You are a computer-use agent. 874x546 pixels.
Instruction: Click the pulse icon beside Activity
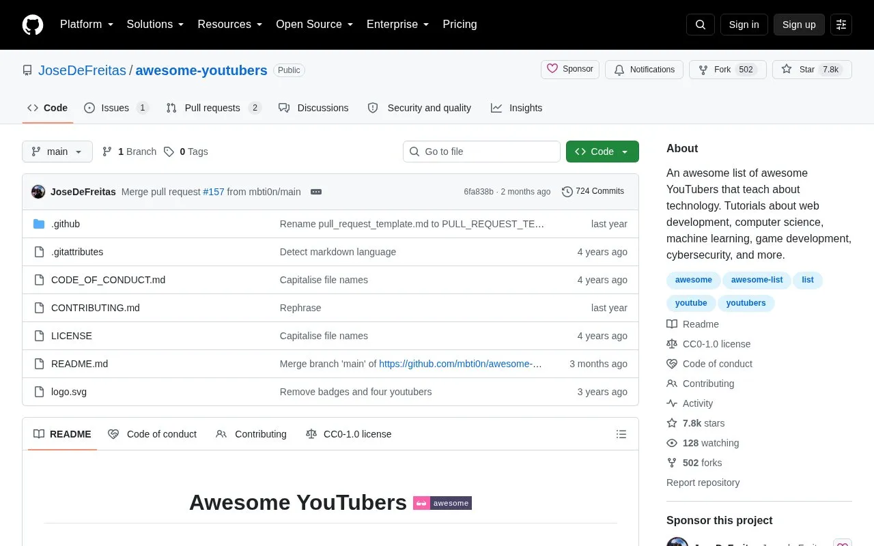coord(672,403)
